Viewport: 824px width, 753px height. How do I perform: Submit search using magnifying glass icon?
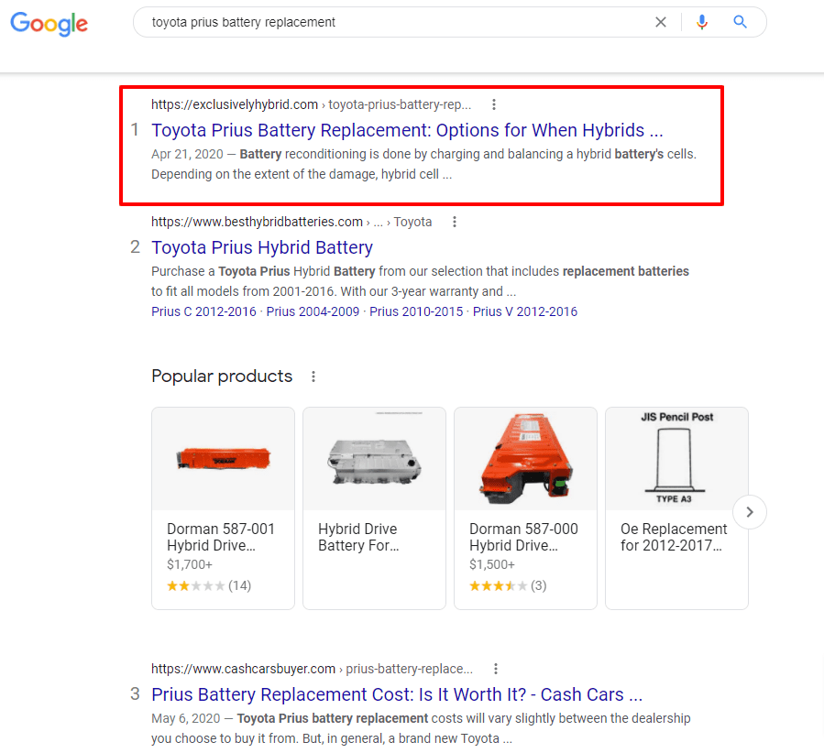(x=740, y=22)
